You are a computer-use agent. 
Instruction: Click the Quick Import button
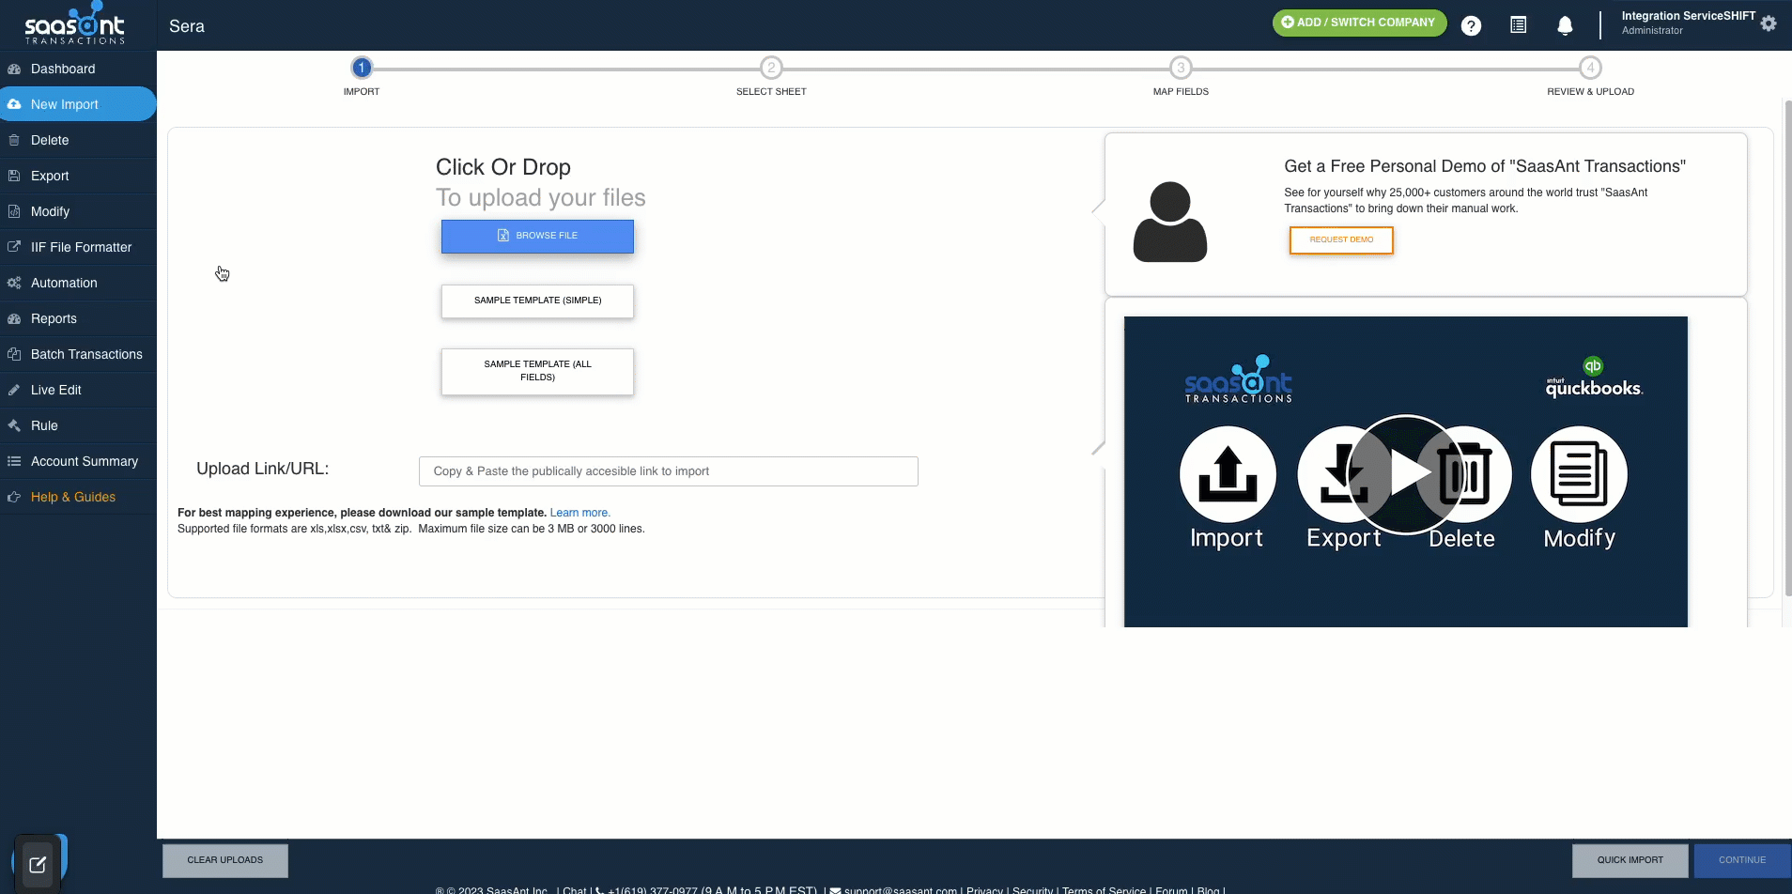point(1630,860)
